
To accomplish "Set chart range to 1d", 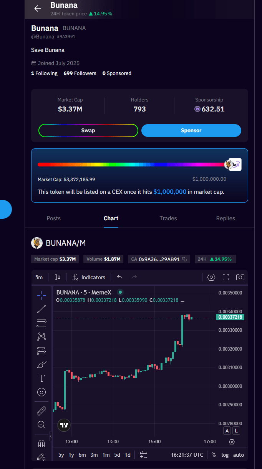I will click(128, 455).
